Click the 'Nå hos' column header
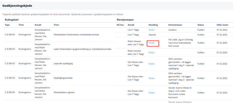The height and width of the screenshot is (107, 237). 120,25
